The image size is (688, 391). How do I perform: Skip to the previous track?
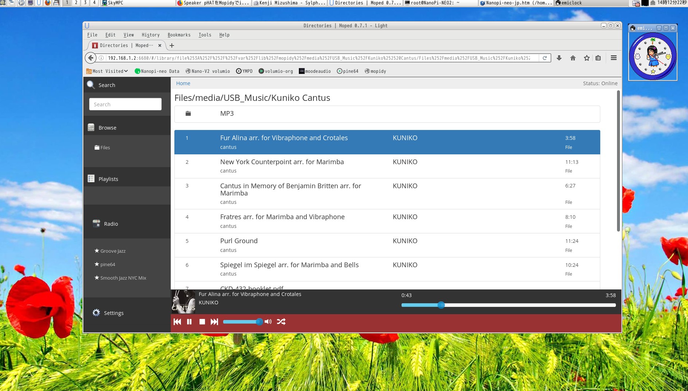177,322
